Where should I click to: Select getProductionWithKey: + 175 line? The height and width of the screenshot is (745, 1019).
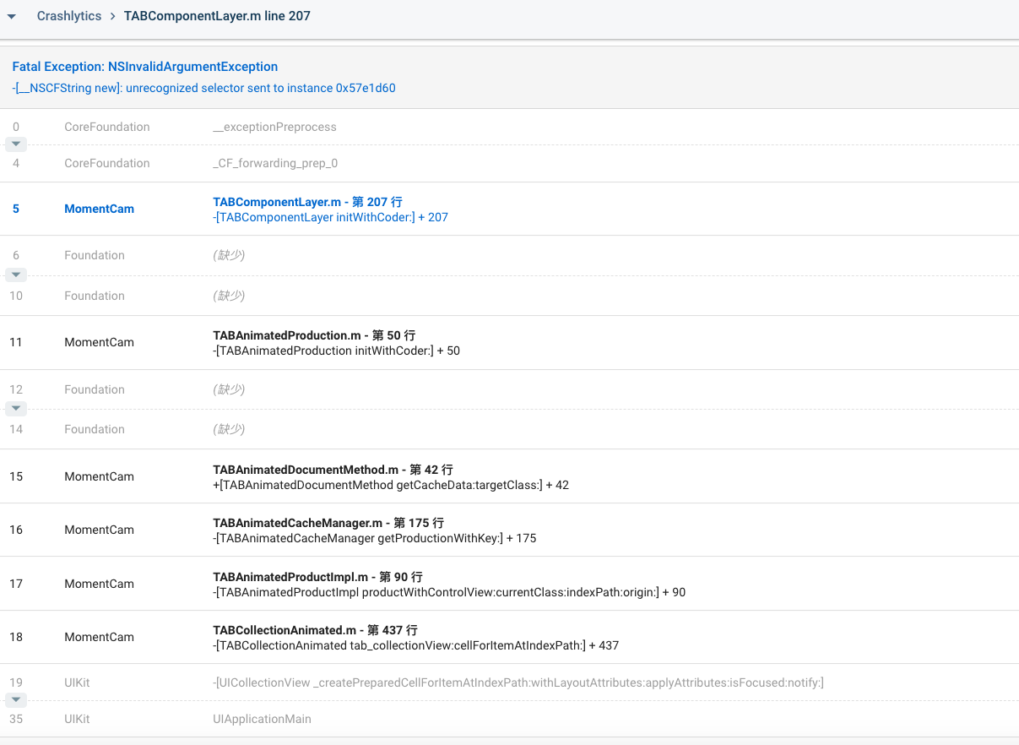(x=374, y=538)
